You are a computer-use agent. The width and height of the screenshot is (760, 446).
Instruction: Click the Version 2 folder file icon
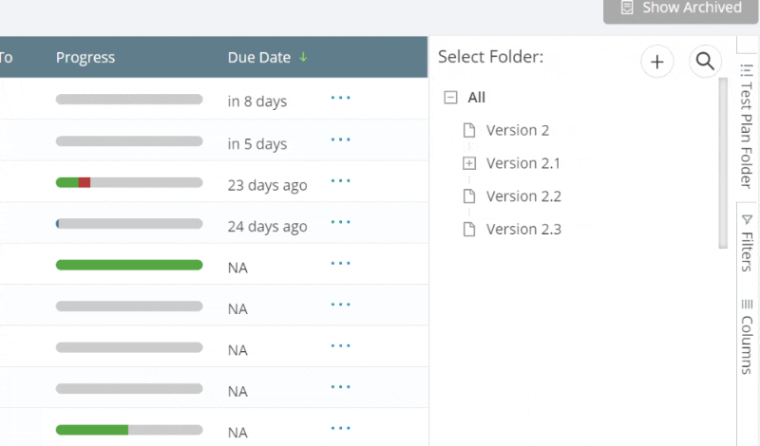point(468,130)
